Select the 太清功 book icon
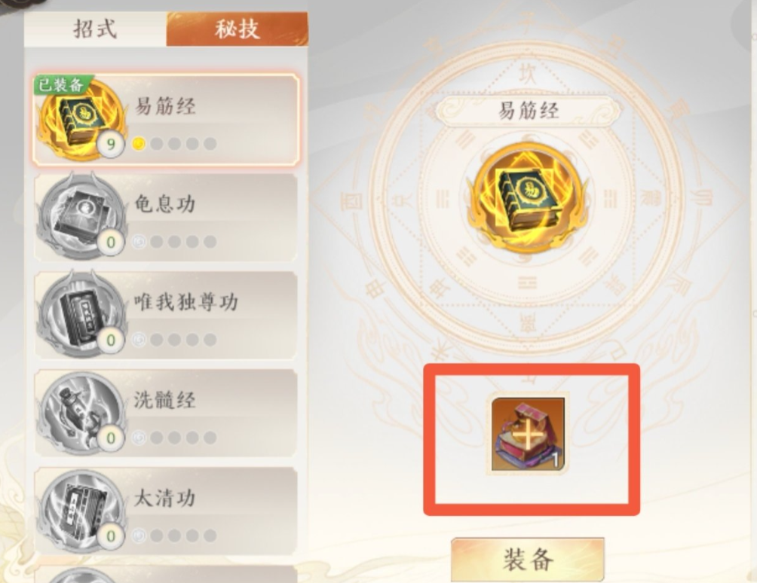The height and width of the screenshot is (583, 757). click(81, 510)
